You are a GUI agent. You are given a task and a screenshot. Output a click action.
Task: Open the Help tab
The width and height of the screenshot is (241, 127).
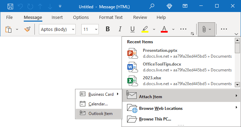[161, 17]
